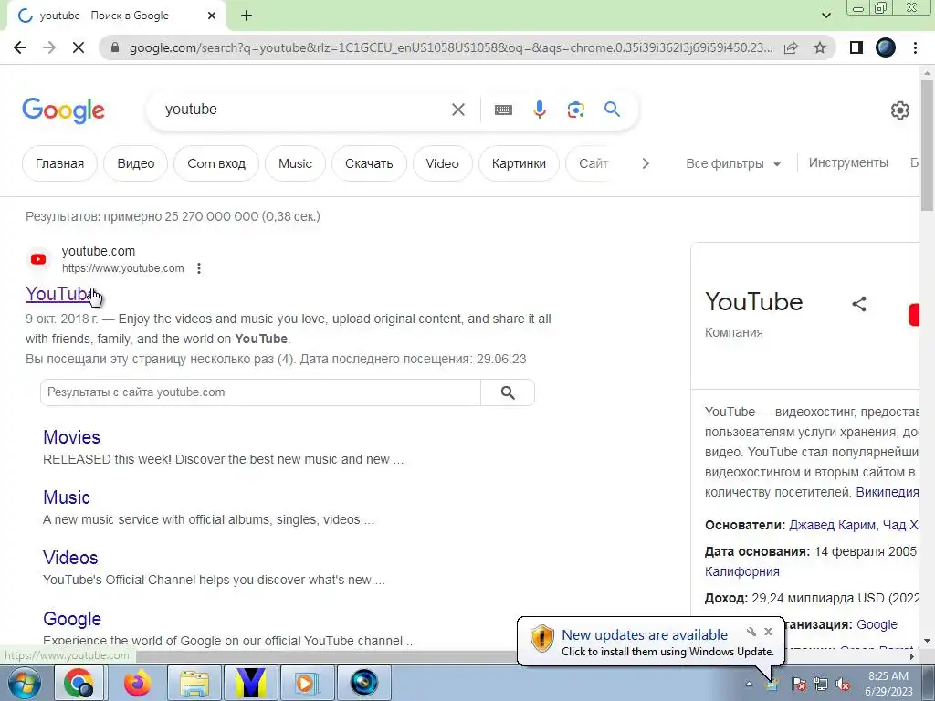Go back using the browser back arrow

coord(20,47)
